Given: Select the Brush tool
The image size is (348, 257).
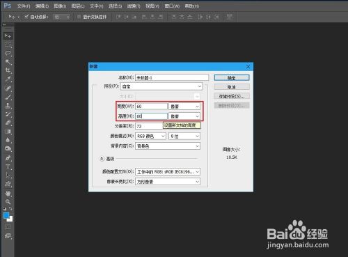Looking at the screenshot, I should (8, 97).
